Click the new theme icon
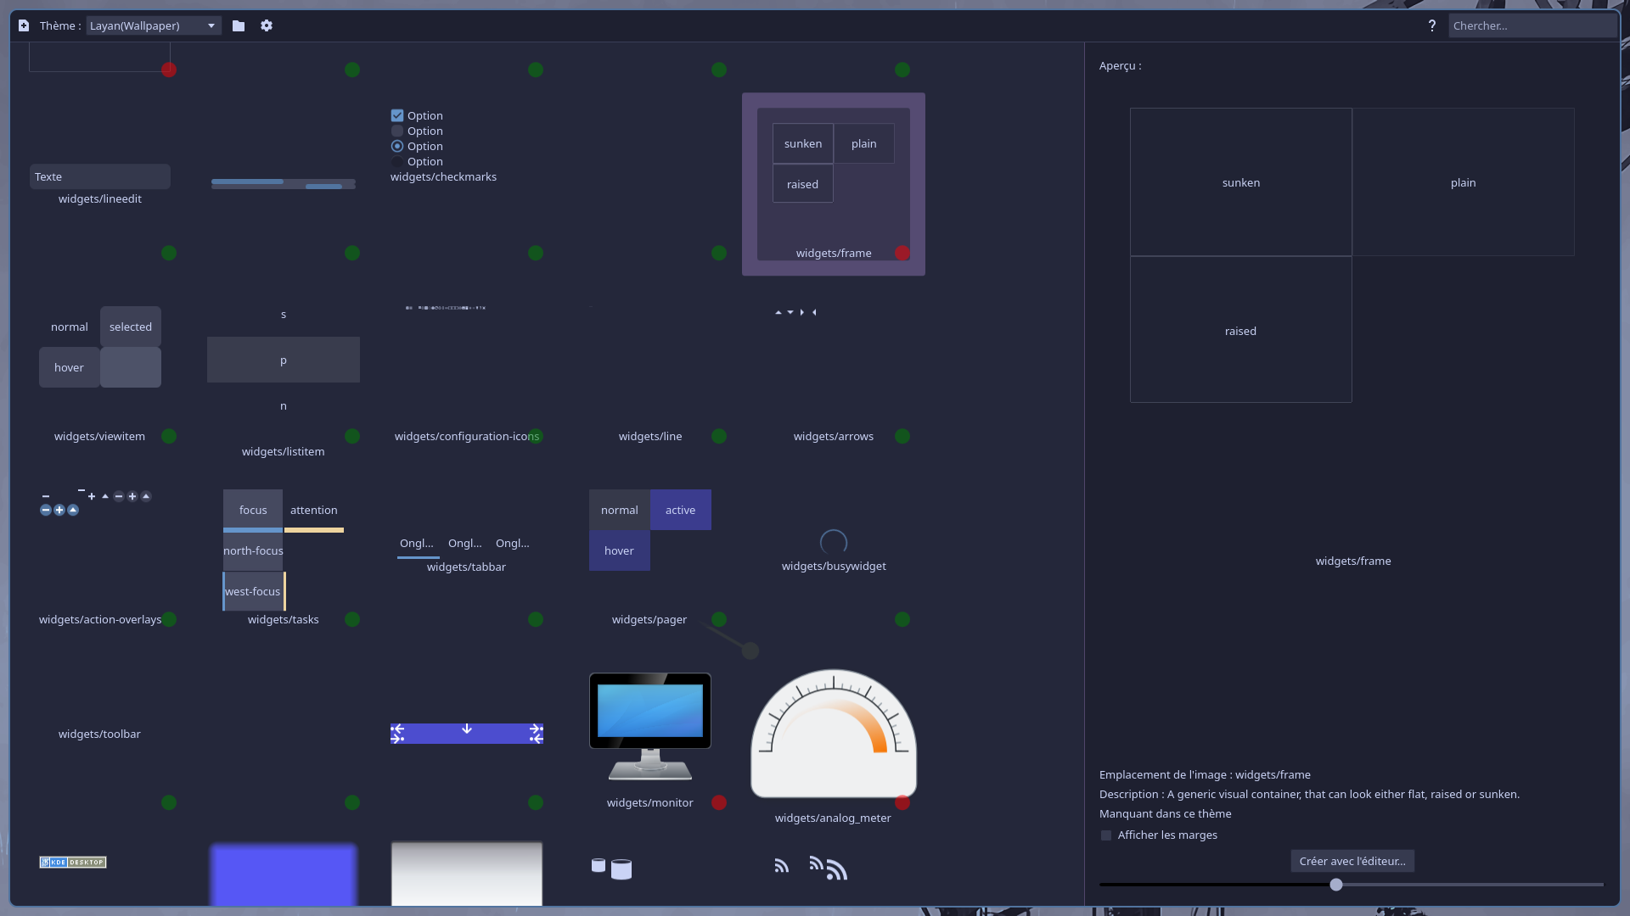1630x916 pixels. click(24, 25)
